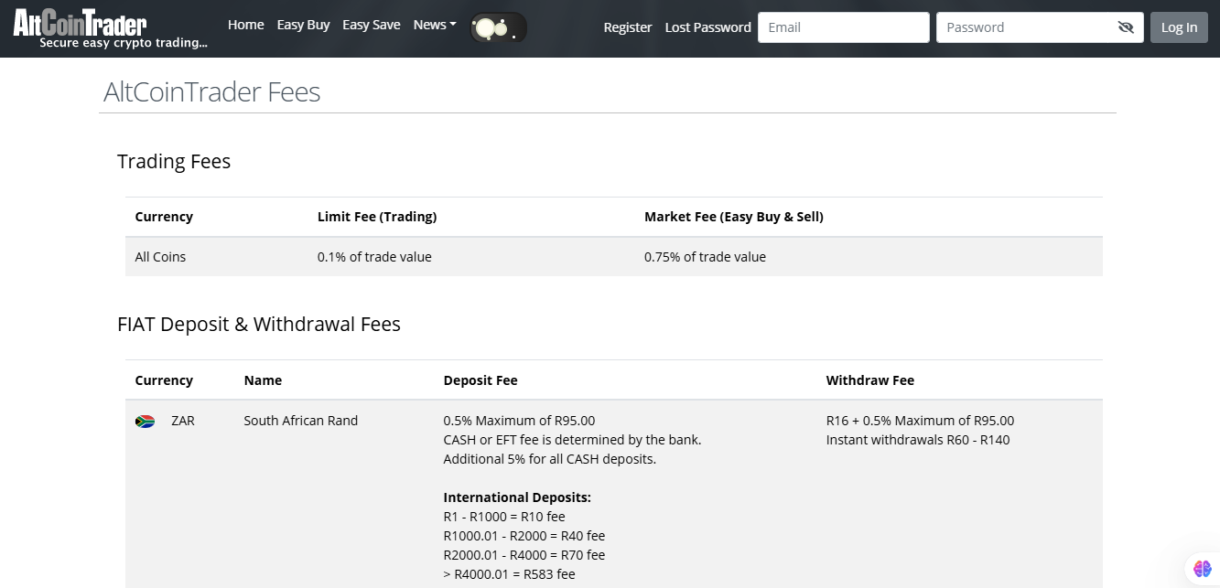Select the R1 - R1000 = R10 fee line
The height and width of the screenshot is (588, 1220).
(x=504, y=517)
